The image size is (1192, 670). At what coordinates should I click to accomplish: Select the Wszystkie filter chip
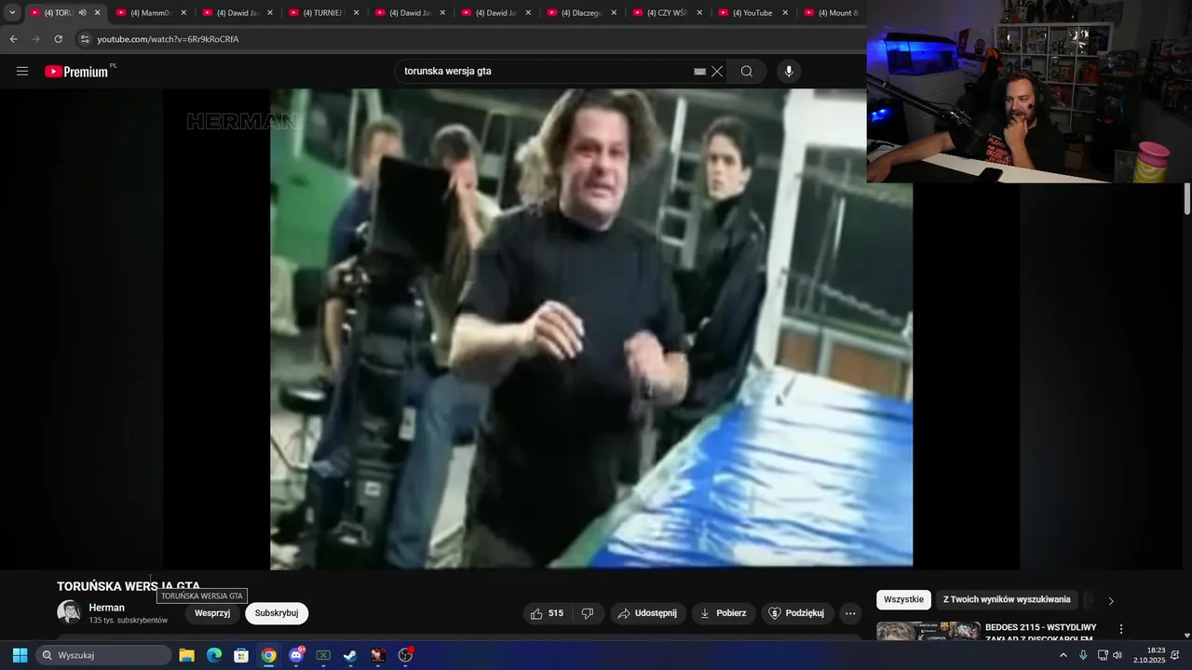click(x=903, y=599)
